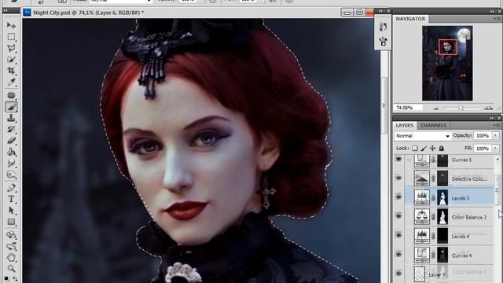Hide the Levels 3 layer

coord(398,197)
